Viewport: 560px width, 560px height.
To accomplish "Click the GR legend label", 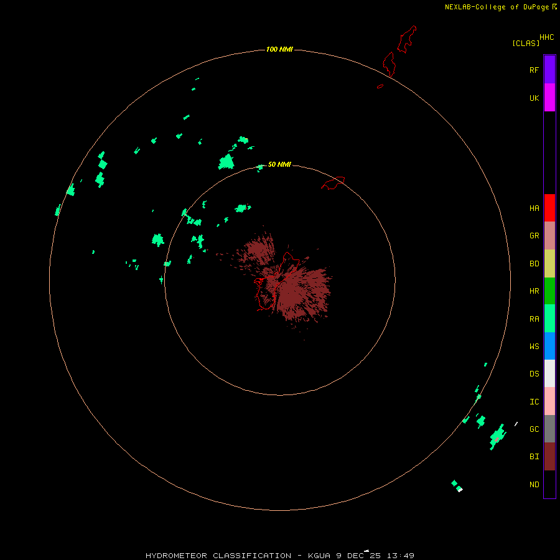I will [x=534, y=236].
